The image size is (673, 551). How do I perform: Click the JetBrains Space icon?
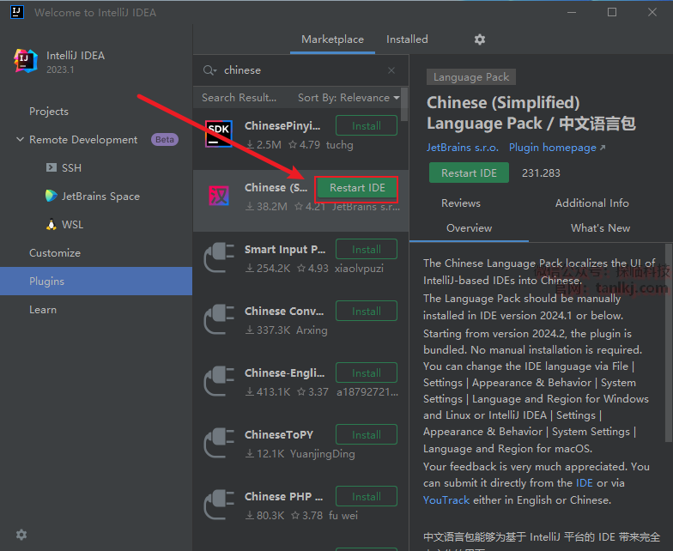[x=52, y=197]
